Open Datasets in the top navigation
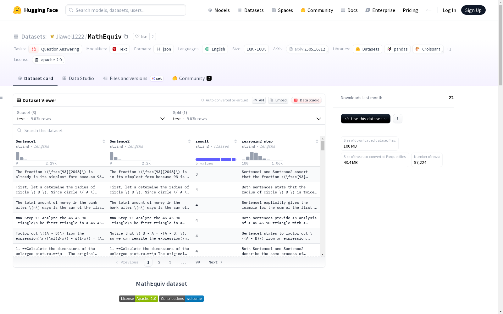 coord(251,10)
